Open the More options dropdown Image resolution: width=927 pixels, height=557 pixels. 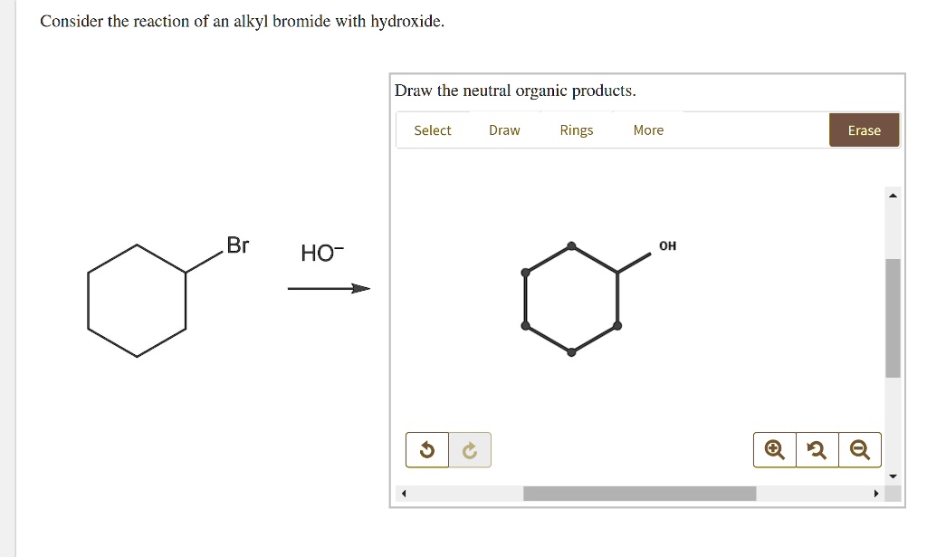coord(648,130)
